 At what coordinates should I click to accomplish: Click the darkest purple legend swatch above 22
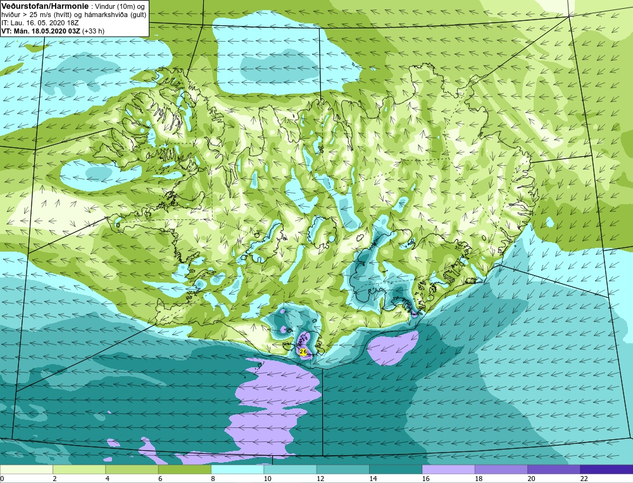tap(606, 469)
